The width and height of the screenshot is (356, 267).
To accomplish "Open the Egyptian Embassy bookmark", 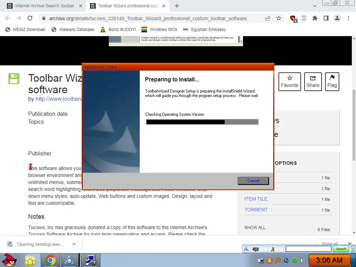I will pos(204,30).
